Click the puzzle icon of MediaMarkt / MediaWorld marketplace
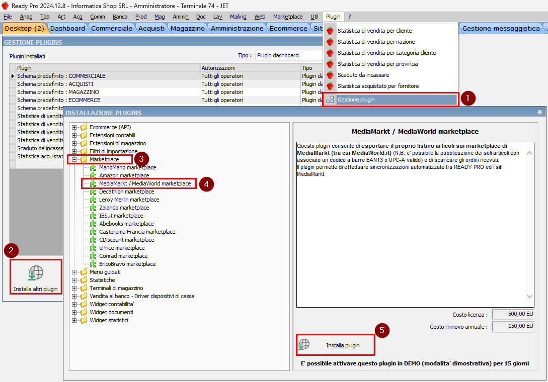548x382 pixels. [x=93, y=183]
